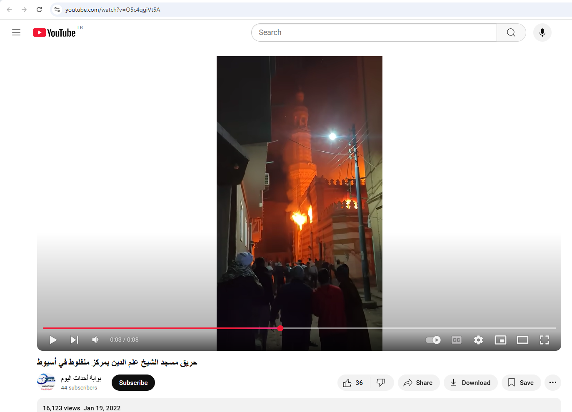572x412 pixels.
Task: Start voice search with microphone icon
Action: point(542,32)
